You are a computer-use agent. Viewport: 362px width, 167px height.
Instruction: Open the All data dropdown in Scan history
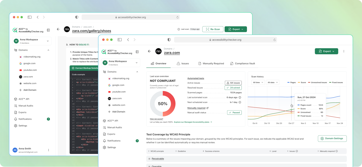tap(273, 82)
